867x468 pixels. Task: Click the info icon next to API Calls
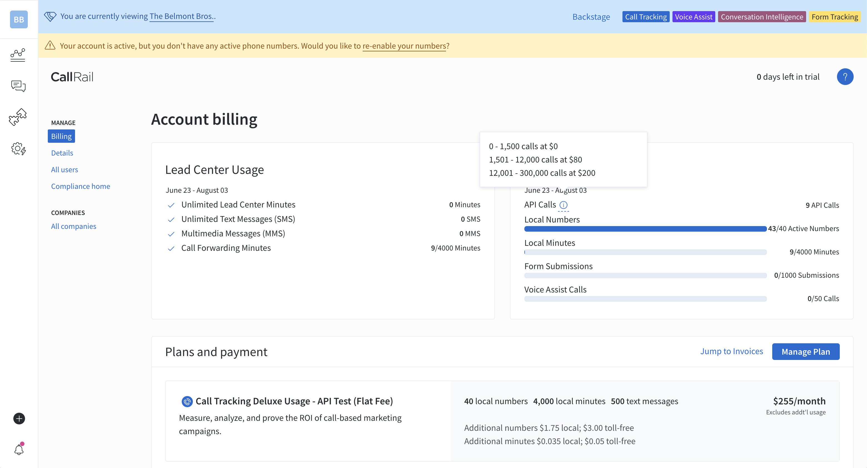click(564, 205)
